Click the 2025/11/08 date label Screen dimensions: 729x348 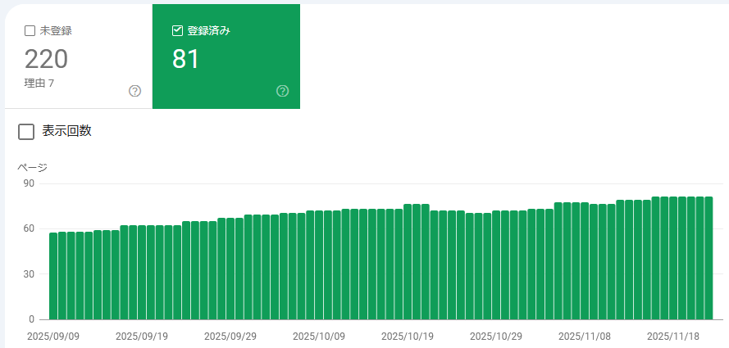point(585,336)
